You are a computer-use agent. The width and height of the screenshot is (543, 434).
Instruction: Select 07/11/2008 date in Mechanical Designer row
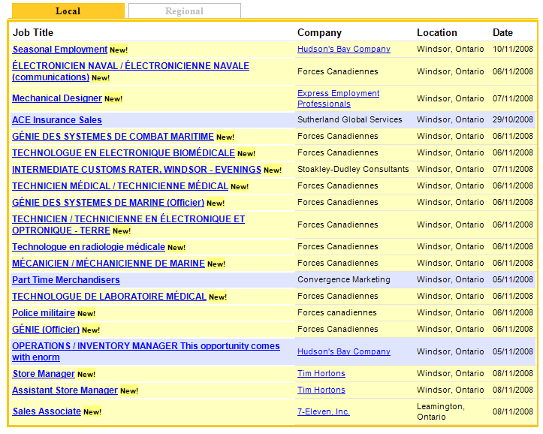(513, 98)
